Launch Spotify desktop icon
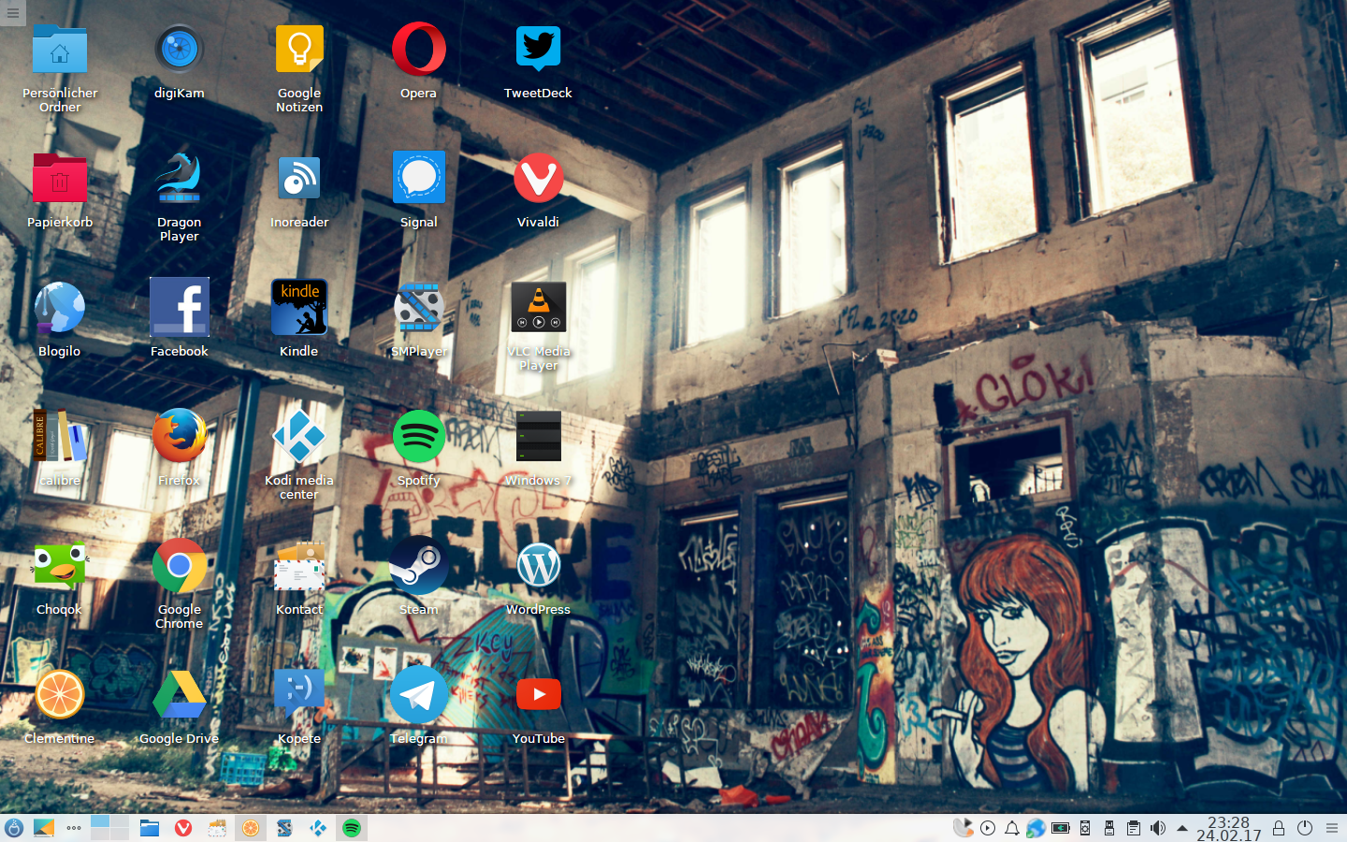Screen dimensions: 1347x842 pos(419,437)
